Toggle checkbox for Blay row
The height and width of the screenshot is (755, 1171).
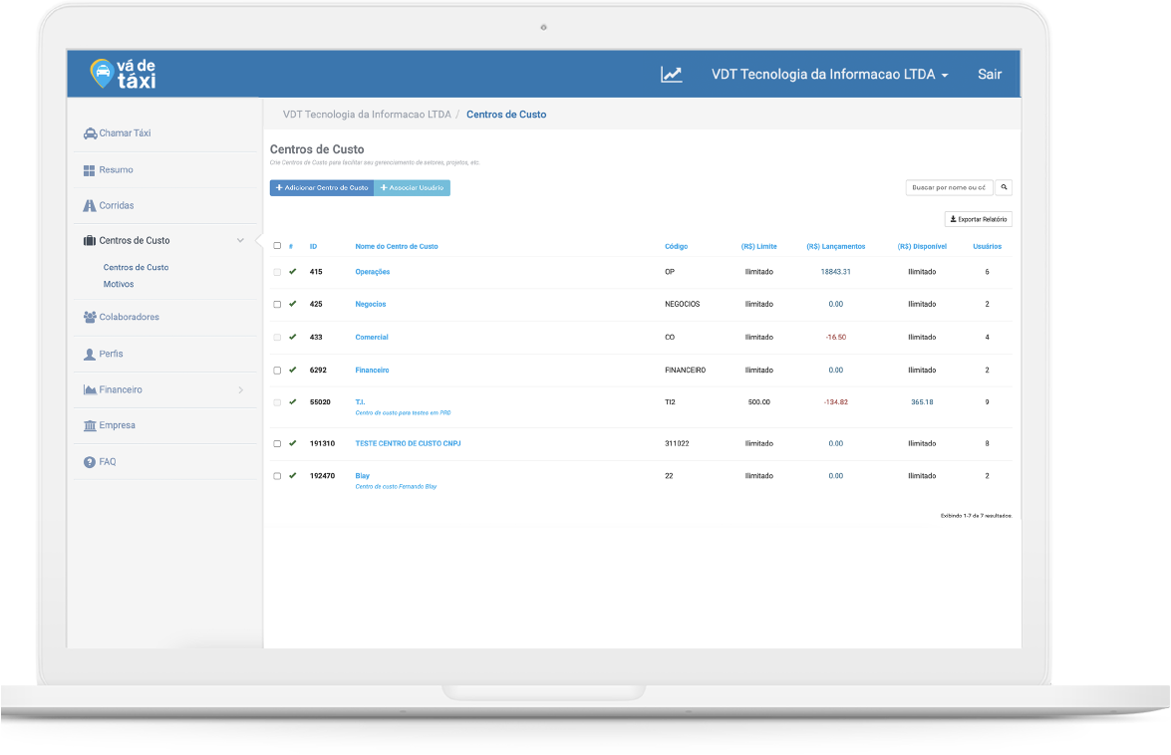click(x=277, y=476)
